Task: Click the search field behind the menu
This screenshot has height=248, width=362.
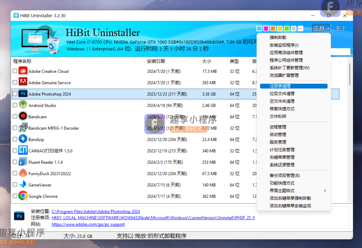Action: coord(341,52)
